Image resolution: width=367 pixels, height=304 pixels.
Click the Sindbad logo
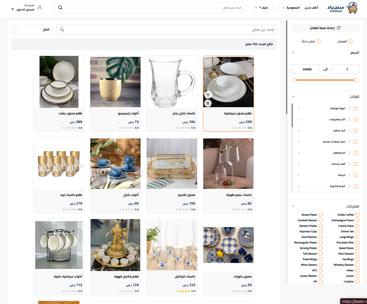coord(342,8)
